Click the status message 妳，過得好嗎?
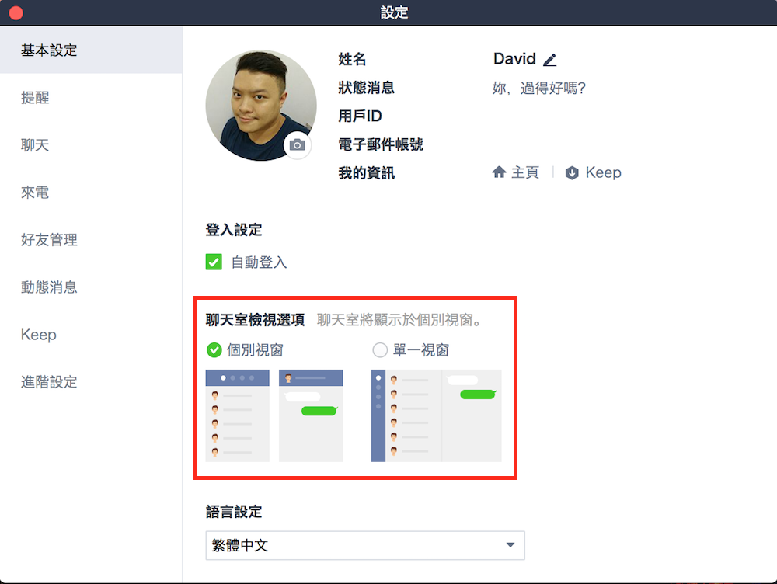This screenshot has height=584, width=777. click(x=538, y=89)
